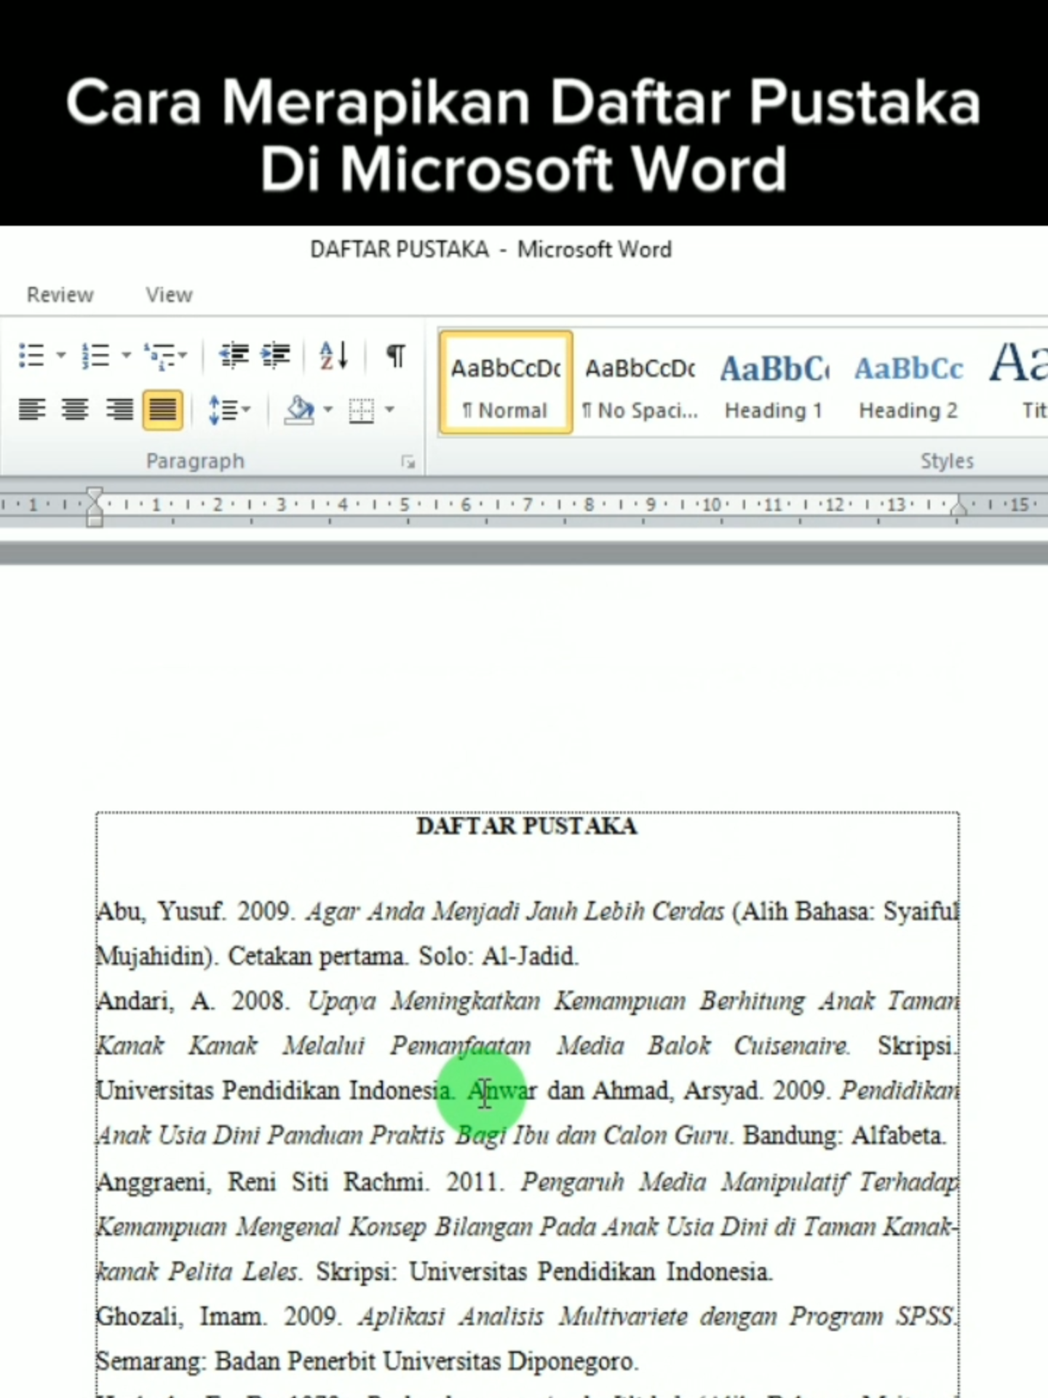Click the Sort A-Z icon
The width and height of the screenshot is (1048, 1398).
tap(334, 356)
